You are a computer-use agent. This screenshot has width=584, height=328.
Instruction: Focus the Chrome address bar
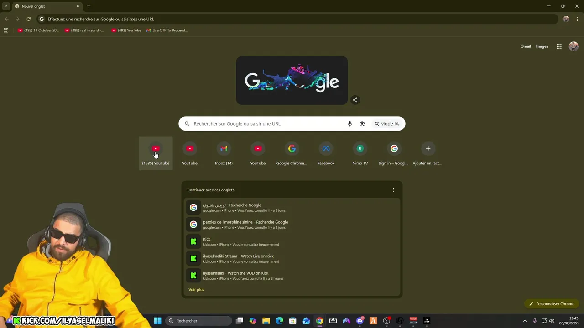(297, 19)
